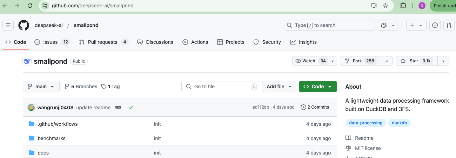
Task: Open commit hash ed112db
Action: [x=261, y=107]
